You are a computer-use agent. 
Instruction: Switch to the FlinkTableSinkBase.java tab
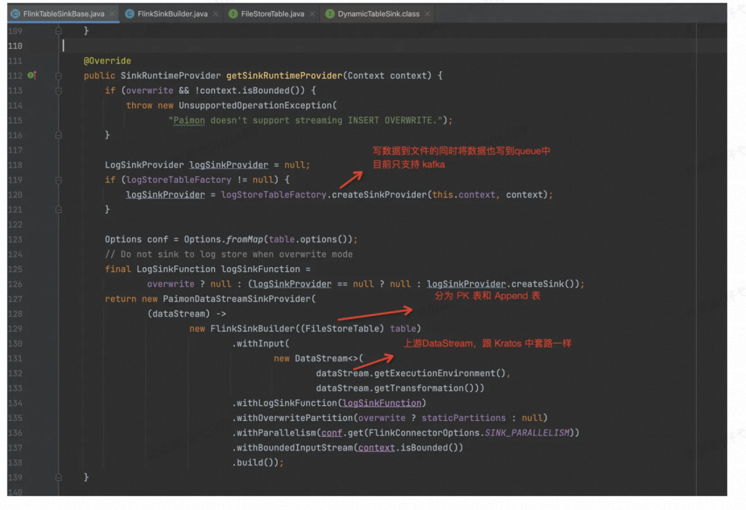tap(64, 14)
